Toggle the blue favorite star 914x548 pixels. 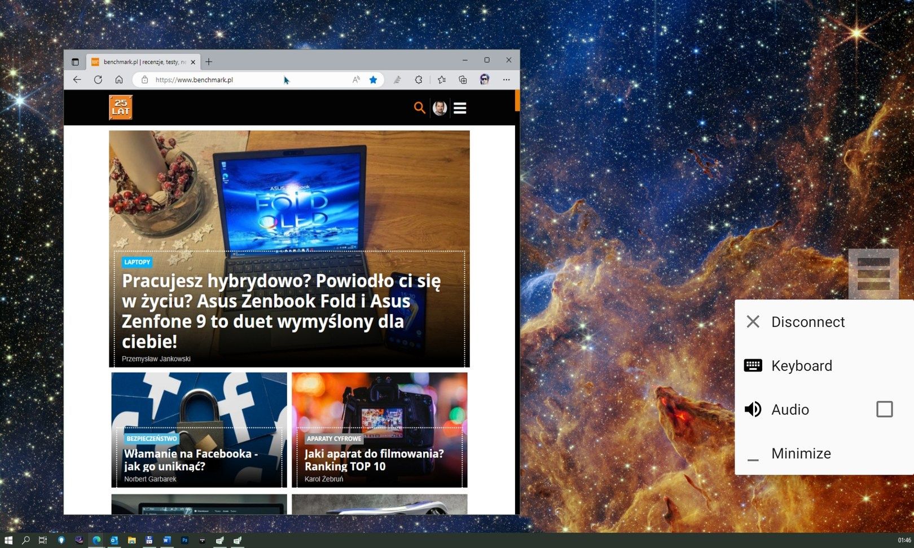coord(373,79)
